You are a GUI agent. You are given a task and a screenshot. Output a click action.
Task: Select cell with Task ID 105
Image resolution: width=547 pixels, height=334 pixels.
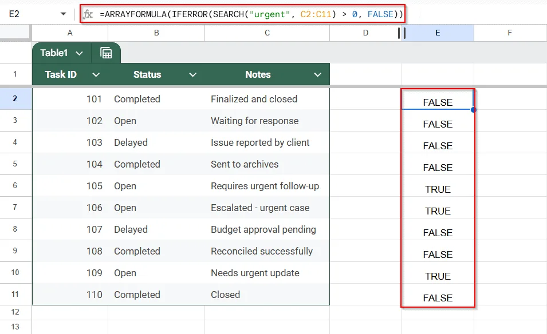coord(70,186)
